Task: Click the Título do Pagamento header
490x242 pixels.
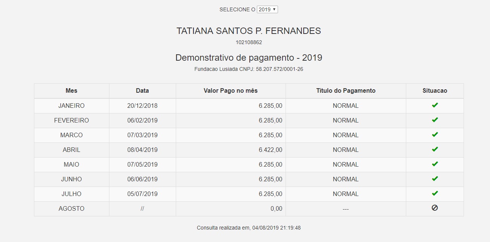Action: (346, 90)
